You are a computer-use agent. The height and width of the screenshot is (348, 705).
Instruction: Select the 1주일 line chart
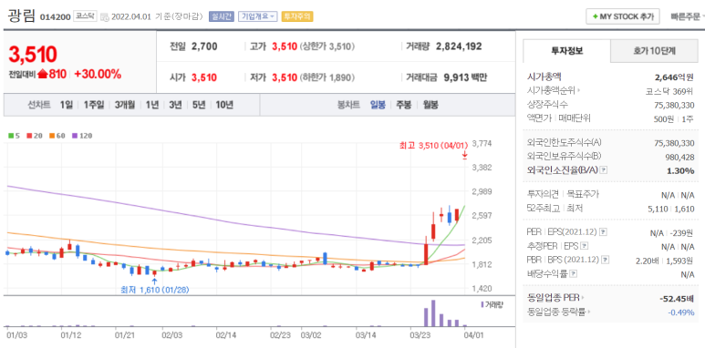click(94, 105)
